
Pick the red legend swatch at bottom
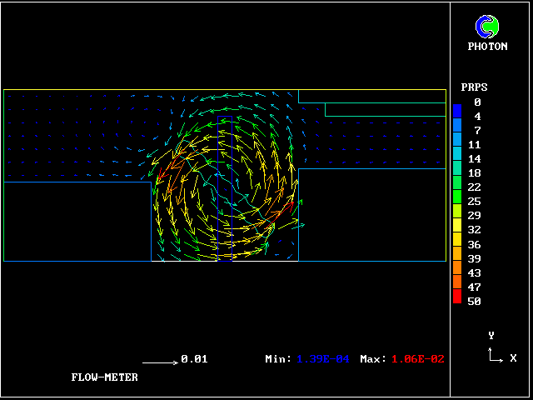[456, 297]
